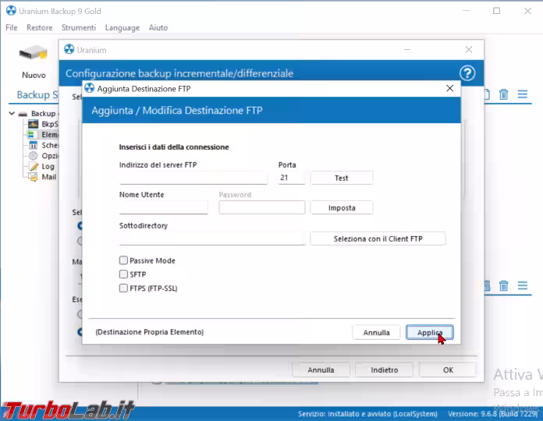This screenshot has height=421, width=543.
Task: Click the Nuovo backup drive icon
Action: click(x=34, y=54)
